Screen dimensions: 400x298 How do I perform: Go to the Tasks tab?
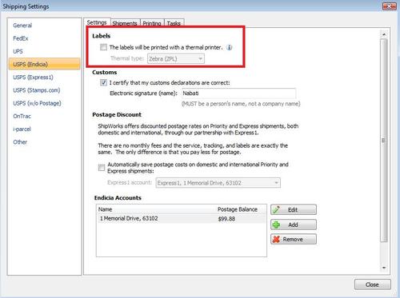(x=174, y=23)
